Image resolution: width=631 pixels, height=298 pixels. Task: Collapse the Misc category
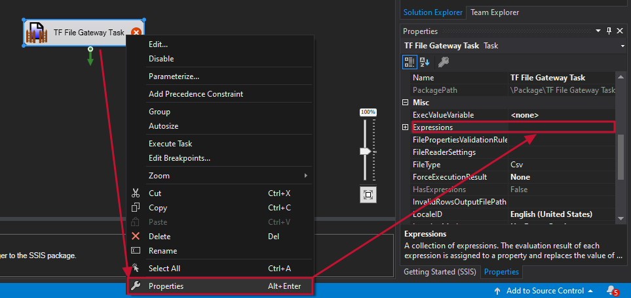point(405,103)
